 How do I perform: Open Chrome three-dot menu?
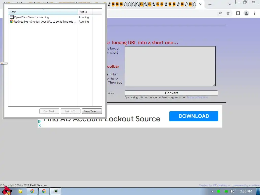click(254, 13)
